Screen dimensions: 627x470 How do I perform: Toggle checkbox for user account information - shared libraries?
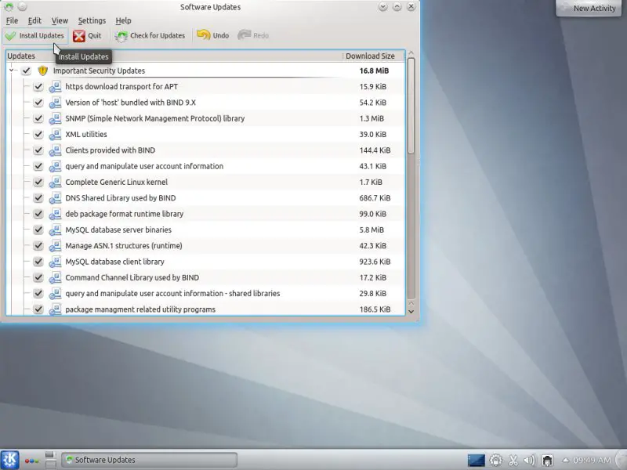[38, 294]
